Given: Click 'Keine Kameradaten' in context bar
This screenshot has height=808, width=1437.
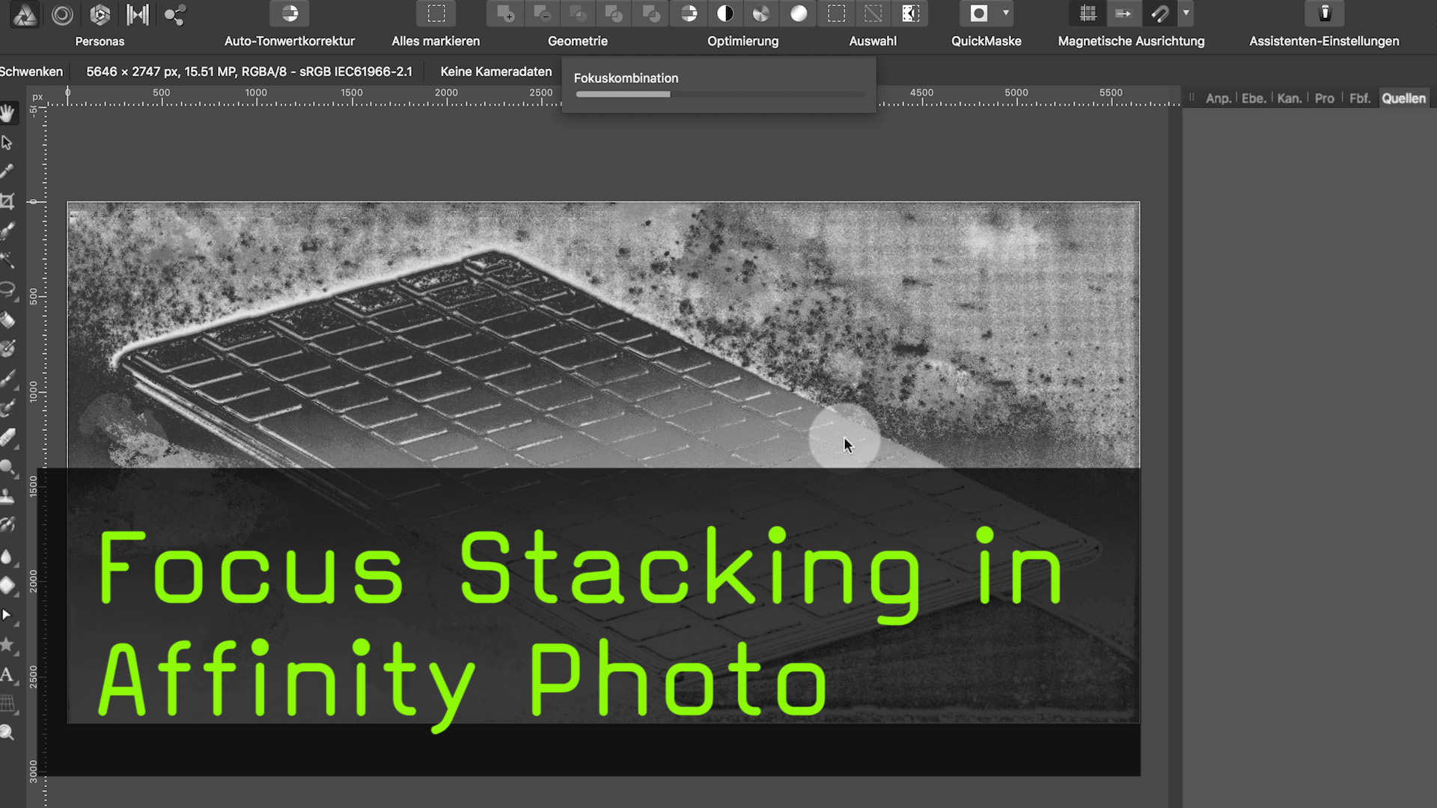Looking at the screenshot, I should coord(495,72).
